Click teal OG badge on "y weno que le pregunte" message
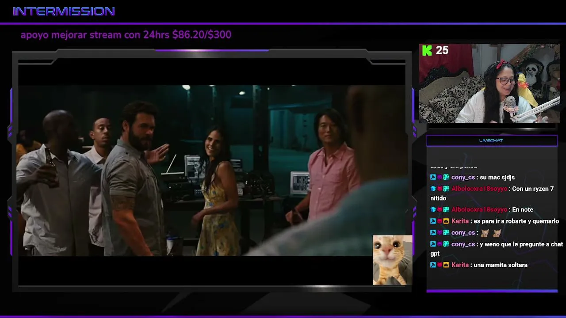This screenshot has height=318, width=566. [446, 244]
